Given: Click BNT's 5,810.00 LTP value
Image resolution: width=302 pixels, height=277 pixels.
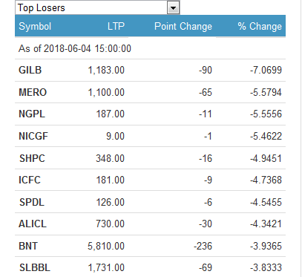Looking at the screenshot, I should tap(106, 246).
